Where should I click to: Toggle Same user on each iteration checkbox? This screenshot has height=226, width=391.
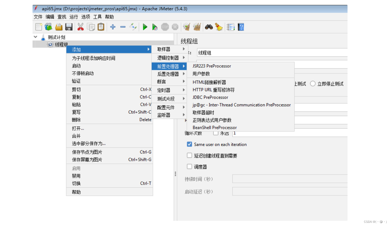pos(189,144)
